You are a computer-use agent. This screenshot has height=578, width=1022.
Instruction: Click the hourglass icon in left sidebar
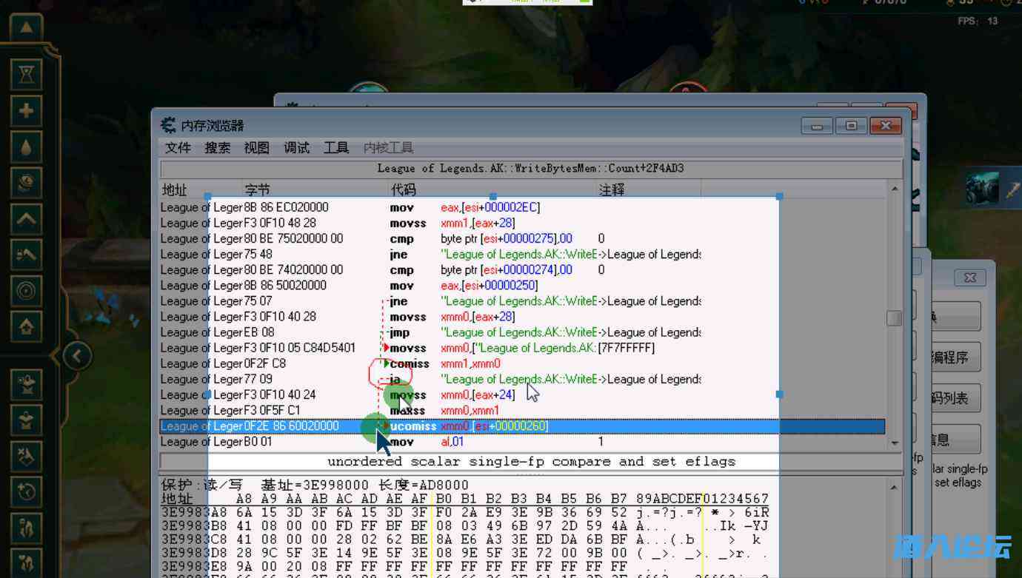tap(27, 74)
